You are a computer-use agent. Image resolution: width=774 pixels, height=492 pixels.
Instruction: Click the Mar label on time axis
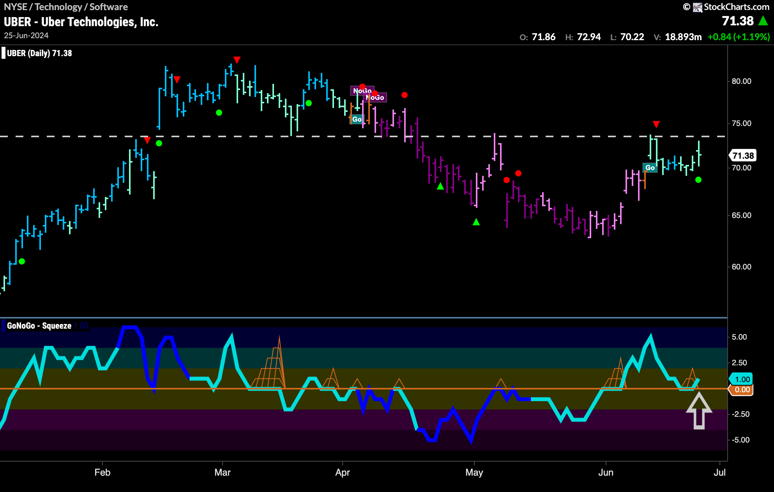coord(223,473)
